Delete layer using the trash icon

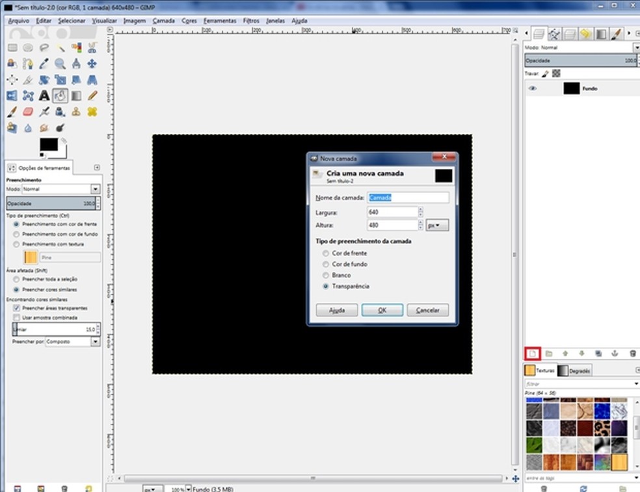click(x=632, y=353)
